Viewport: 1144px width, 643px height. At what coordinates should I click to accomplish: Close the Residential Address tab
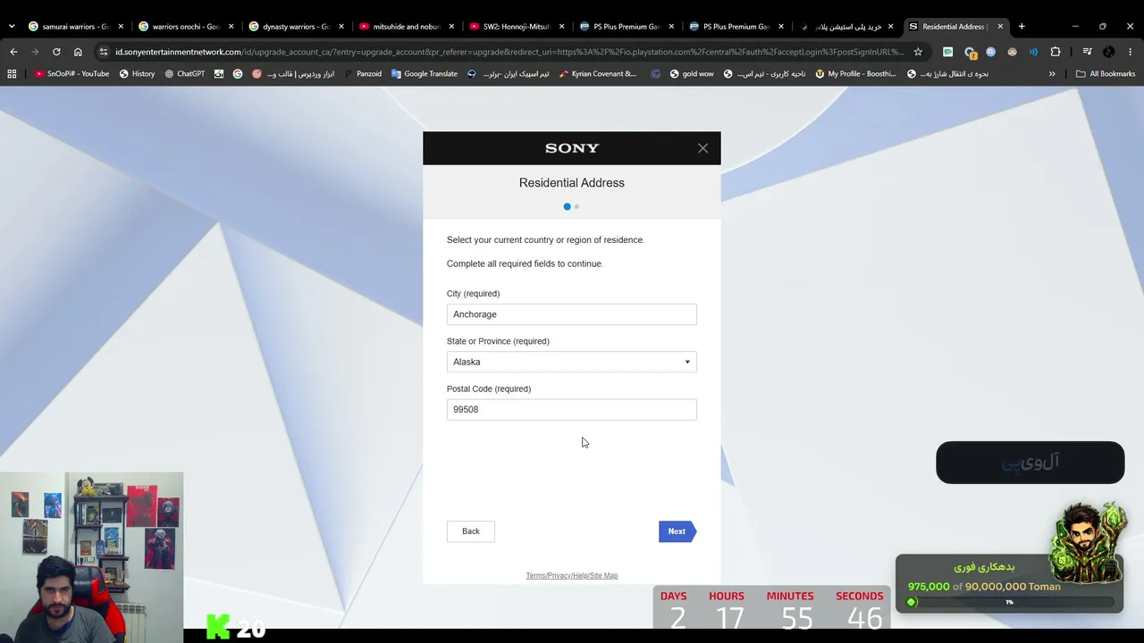pos(1000,27)
